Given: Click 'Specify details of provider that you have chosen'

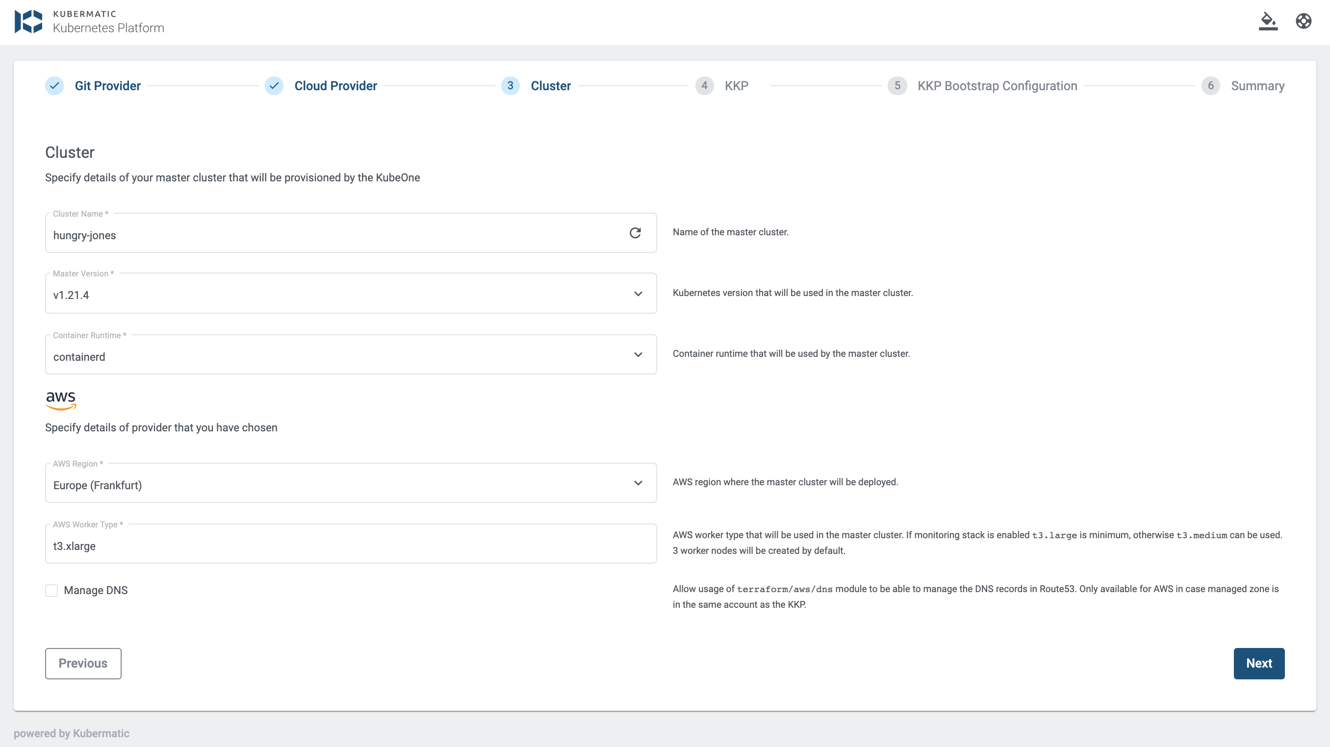Looking at the screenshot, I should click(x=161, y=428).
